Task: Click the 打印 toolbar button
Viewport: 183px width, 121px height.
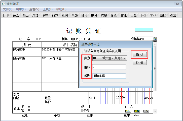Action: click(x=6, y=15)
